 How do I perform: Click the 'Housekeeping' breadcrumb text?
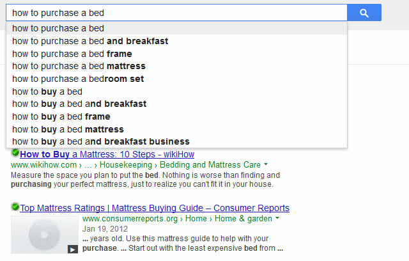coord(126,165)
